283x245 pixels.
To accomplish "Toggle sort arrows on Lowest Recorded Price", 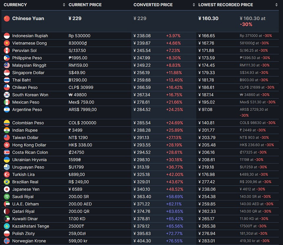I will coord(276,5).
